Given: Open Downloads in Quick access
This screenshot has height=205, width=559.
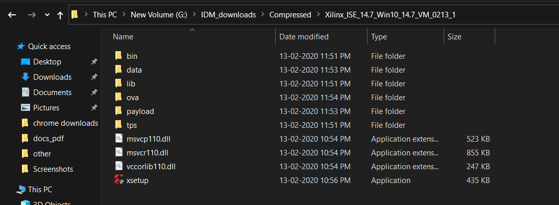Looking at the screenshot, I should [x=53, y=77].
